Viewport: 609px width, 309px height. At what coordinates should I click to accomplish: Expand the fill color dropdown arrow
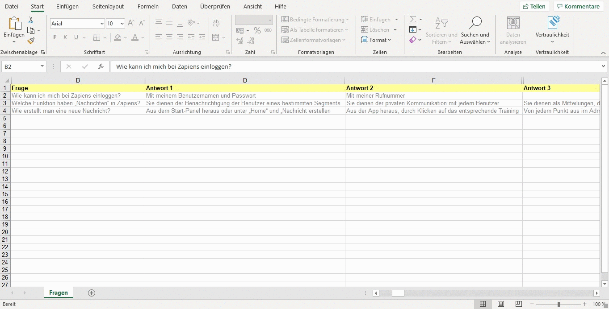[x=125, y=37]
